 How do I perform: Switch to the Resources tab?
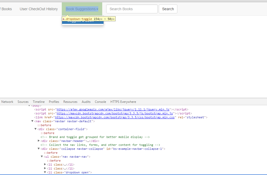pyautogui.click(x=70, y=102)
